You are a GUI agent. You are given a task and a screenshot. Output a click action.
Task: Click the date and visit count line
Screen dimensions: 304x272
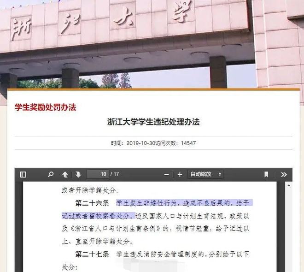point(153,143)
